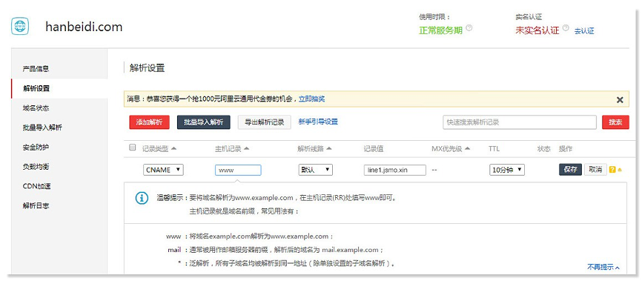
Task: Click the hanbeidi.com domain title
Action: (84, 27)
